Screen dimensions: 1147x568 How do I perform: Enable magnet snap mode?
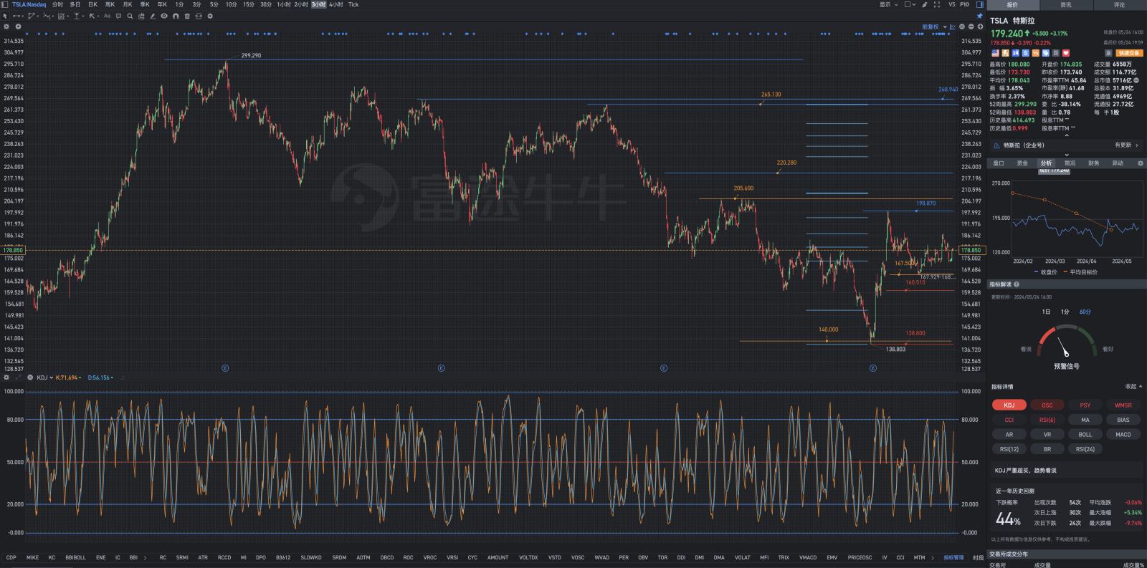tap(176, 16)
